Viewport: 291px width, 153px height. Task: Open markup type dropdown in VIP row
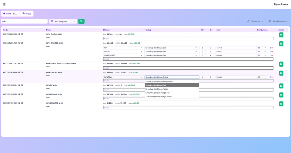click(x=172, y=48)
